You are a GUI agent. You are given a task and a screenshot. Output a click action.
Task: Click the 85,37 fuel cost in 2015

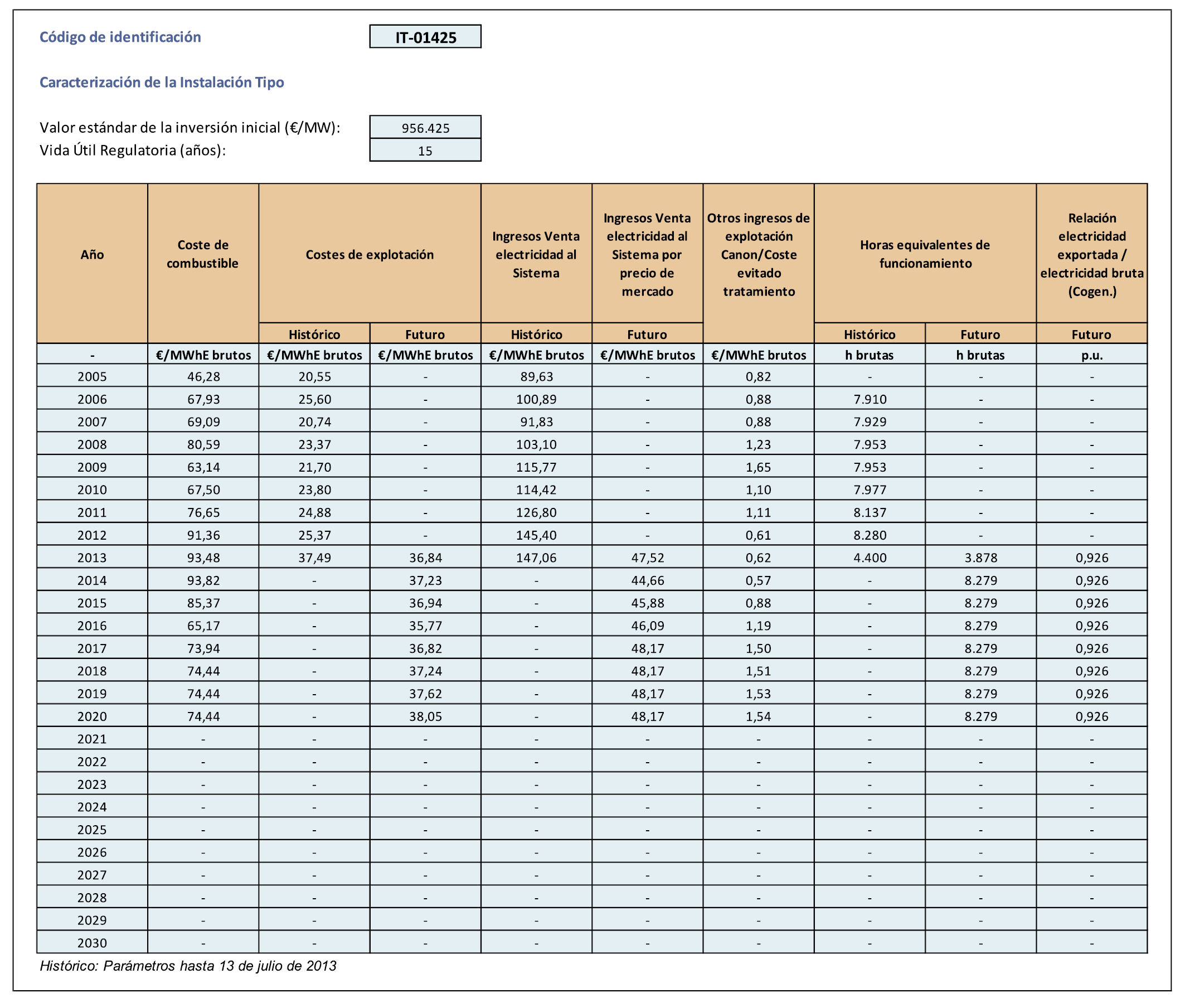click(x=203, y=603)
